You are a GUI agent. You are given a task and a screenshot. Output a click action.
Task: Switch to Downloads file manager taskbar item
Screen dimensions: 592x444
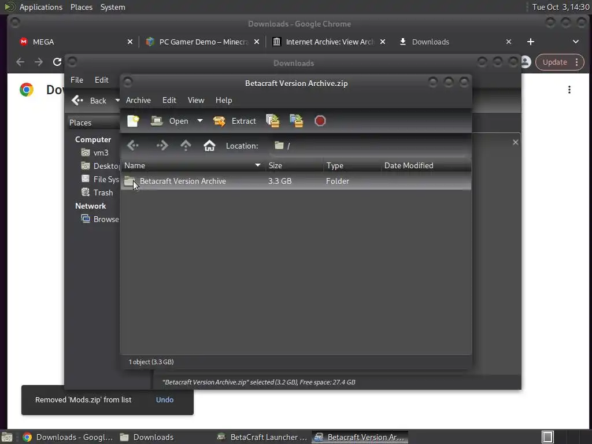pos(147,437)
